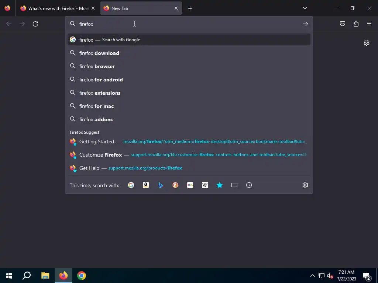378x283 pixels.
Task: Launch Google Chrome from taskbar
Action: click(x=82, y=276)
